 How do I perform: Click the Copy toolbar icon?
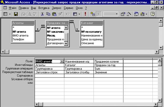[x=48, y=14]
